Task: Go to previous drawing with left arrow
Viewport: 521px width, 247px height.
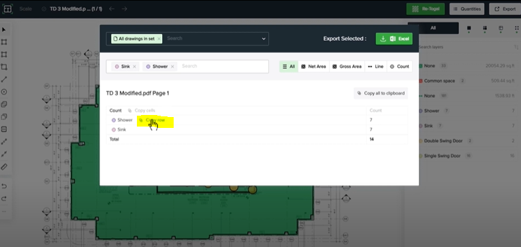Action: 112,9
